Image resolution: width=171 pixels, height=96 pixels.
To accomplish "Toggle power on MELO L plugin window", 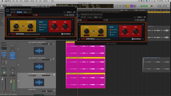I will point(78,15).
